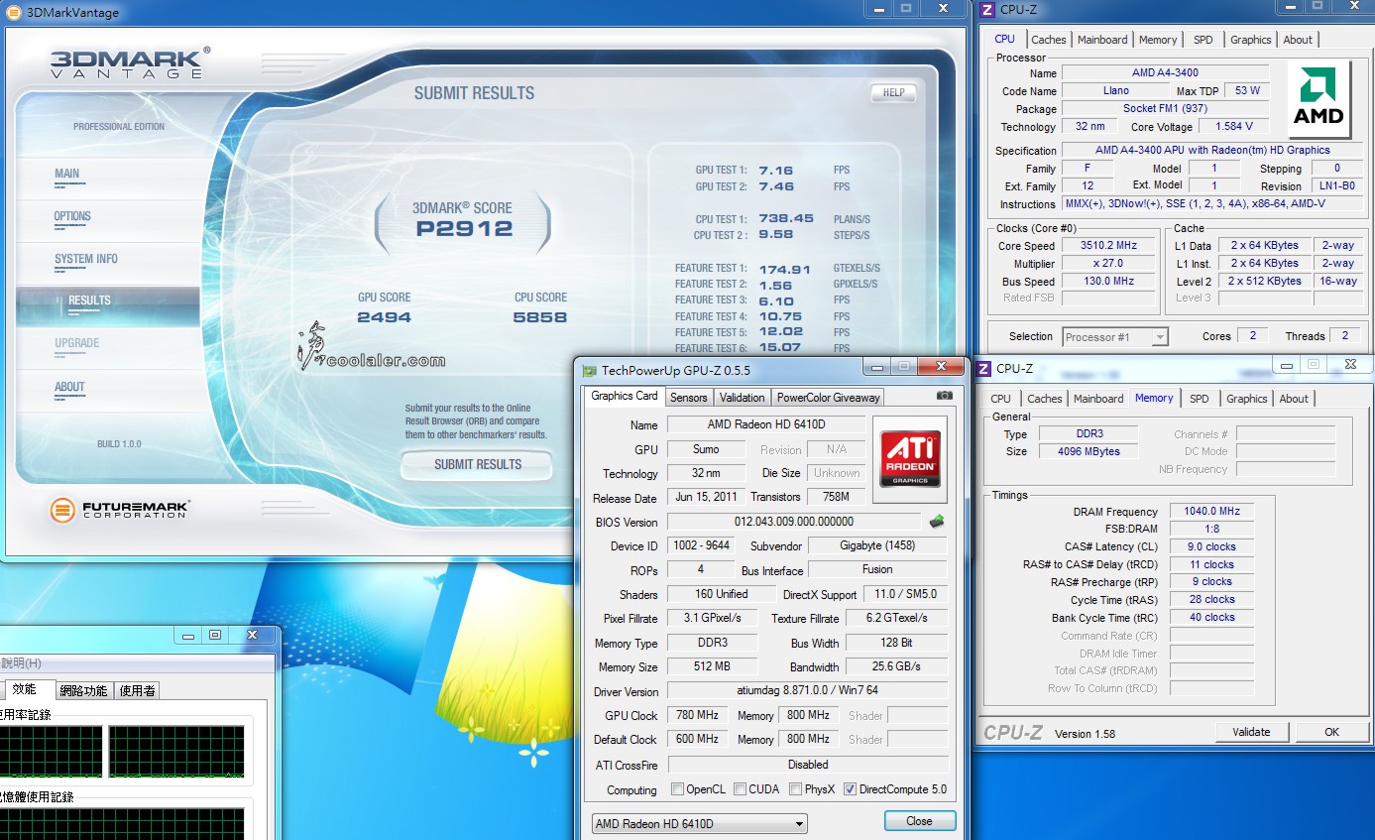Open About tab in lower CPU-Z window

[x=1294, y=399]
